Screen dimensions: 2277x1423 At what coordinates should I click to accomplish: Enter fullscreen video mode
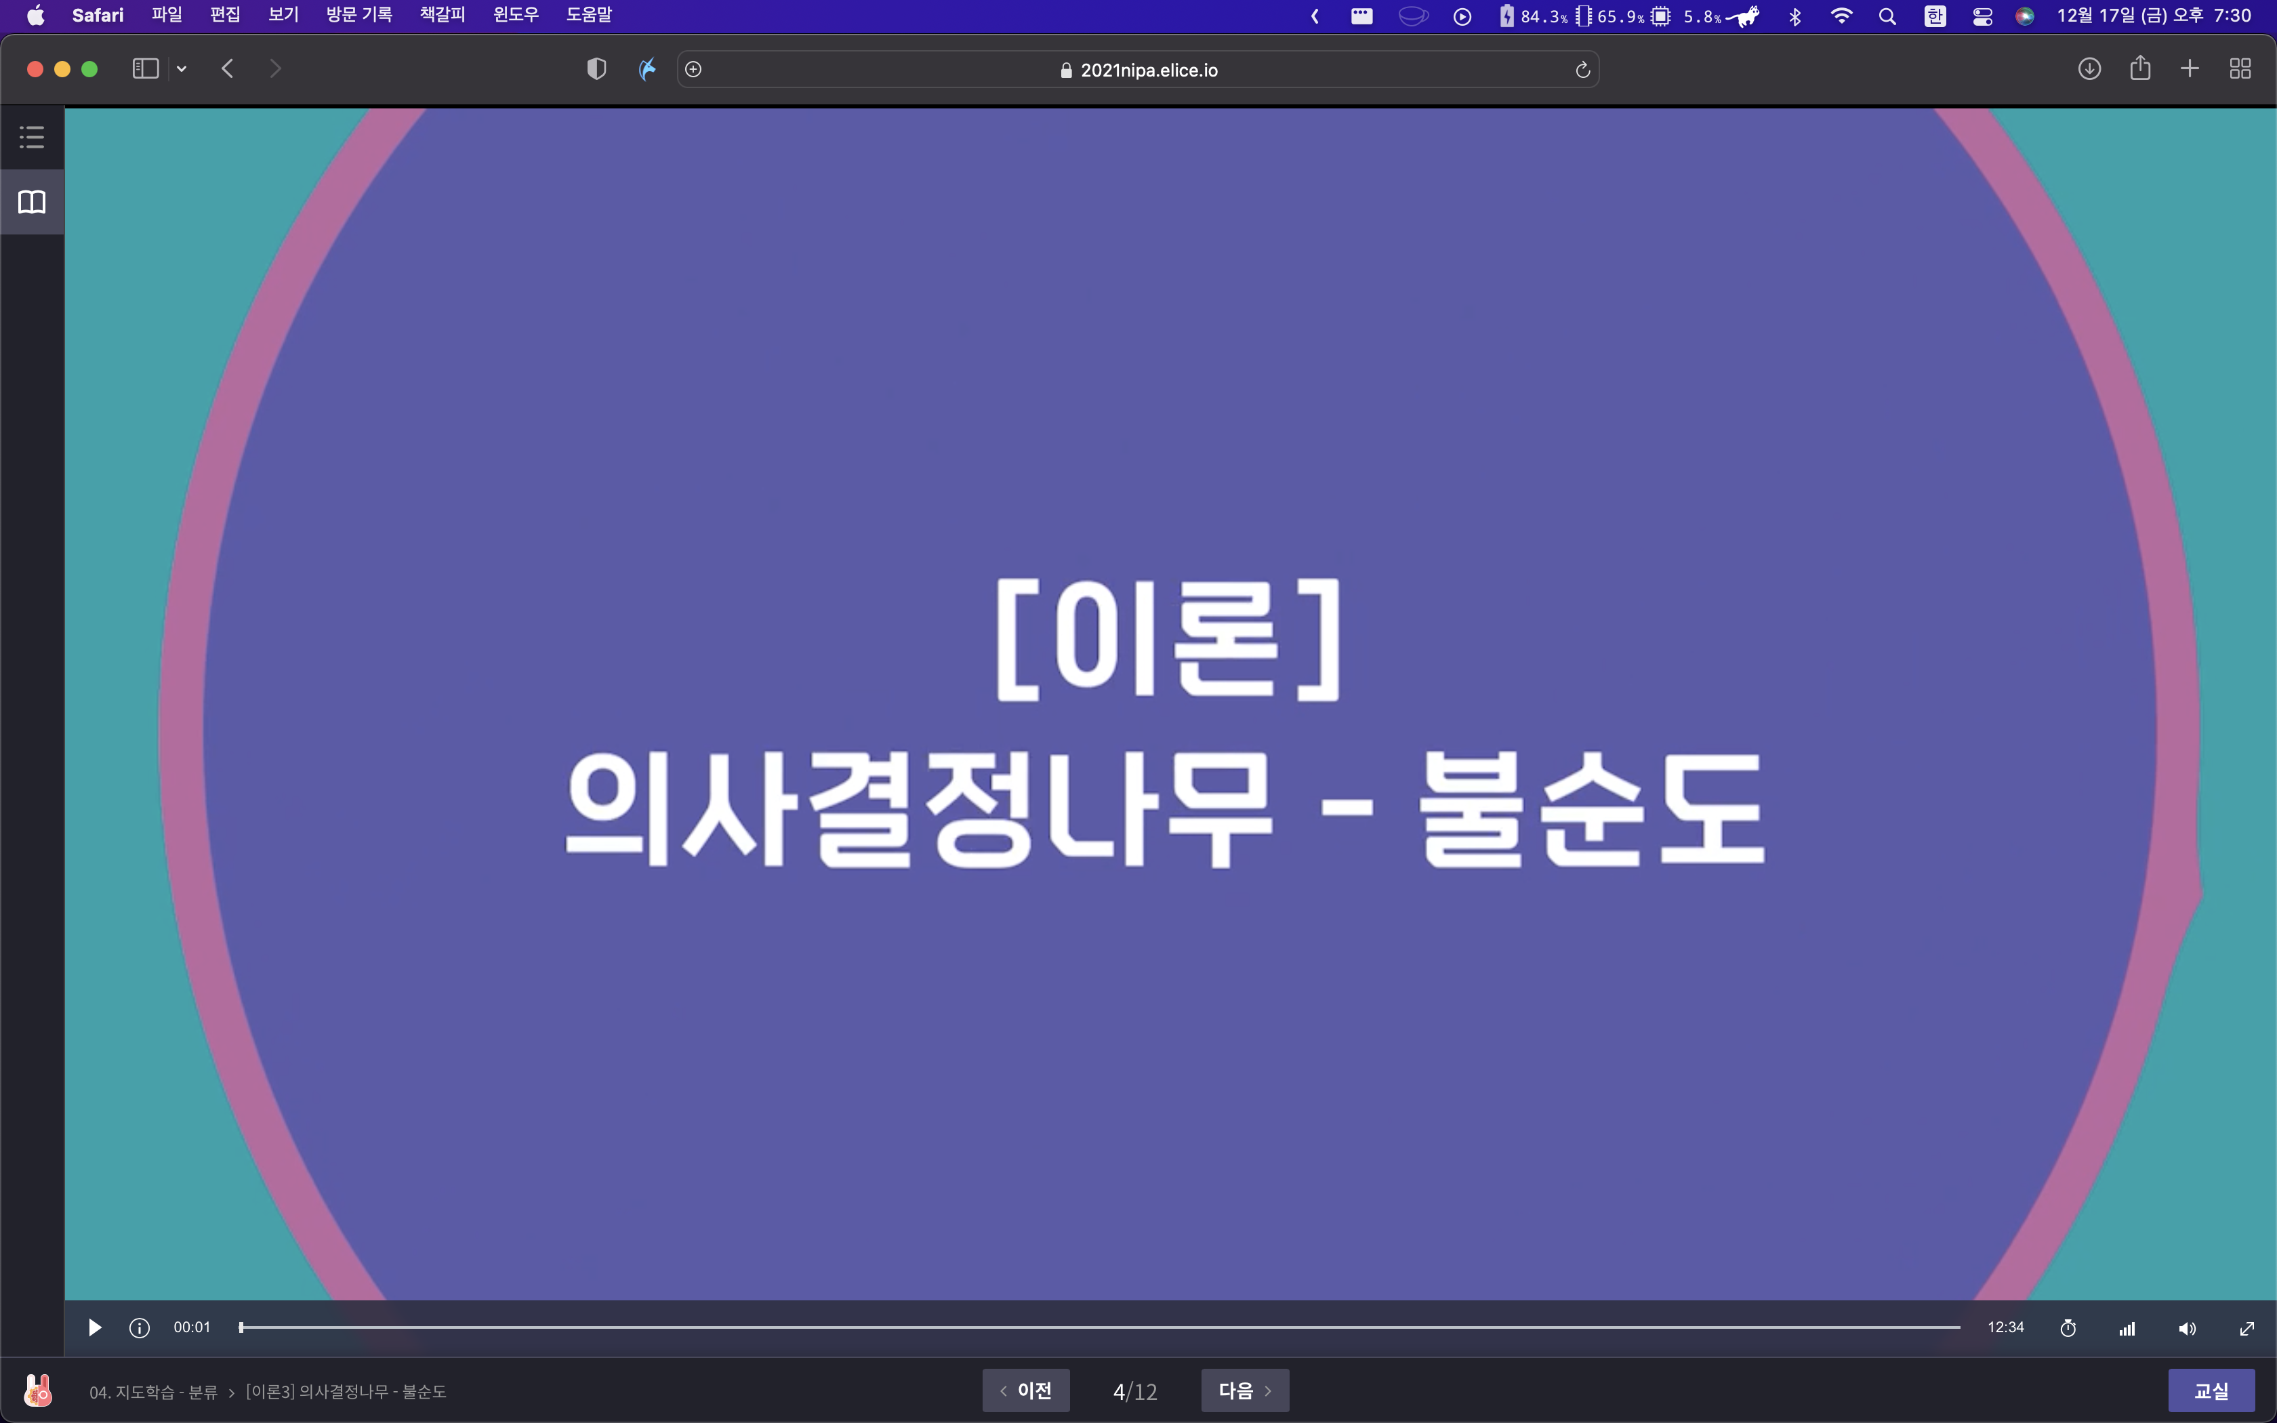click(x=2247, y=1328)
